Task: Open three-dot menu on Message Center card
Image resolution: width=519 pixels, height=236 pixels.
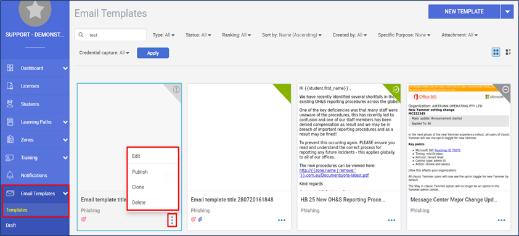Action: coord(501,220)
